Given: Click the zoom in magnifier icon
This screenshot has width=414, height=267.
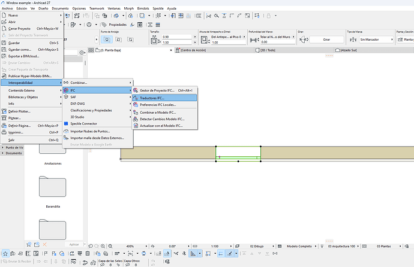Looking at the screenshot, I should pos(103,246).
